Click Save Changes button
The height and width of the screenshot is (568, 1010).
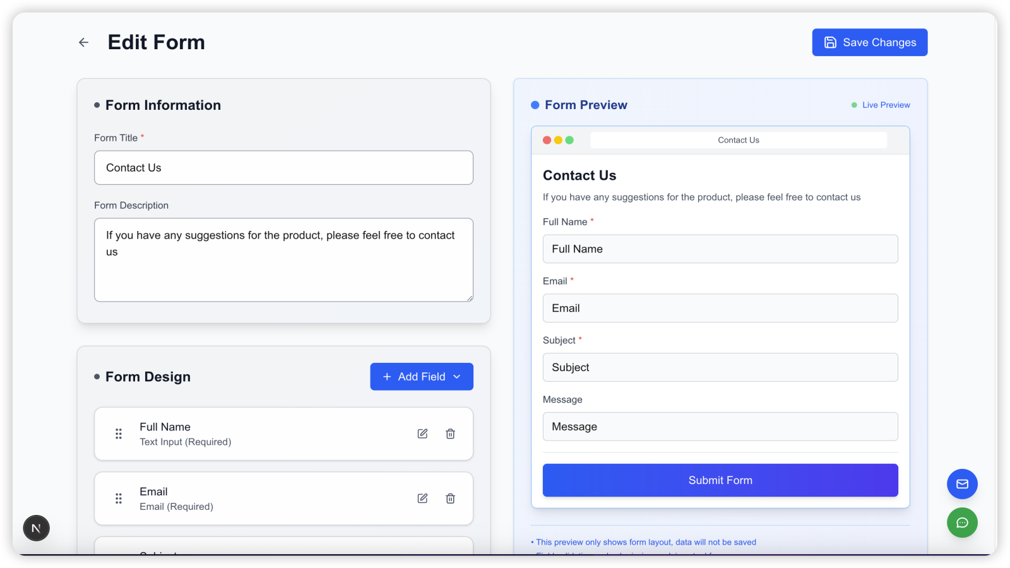pos(870,42)
